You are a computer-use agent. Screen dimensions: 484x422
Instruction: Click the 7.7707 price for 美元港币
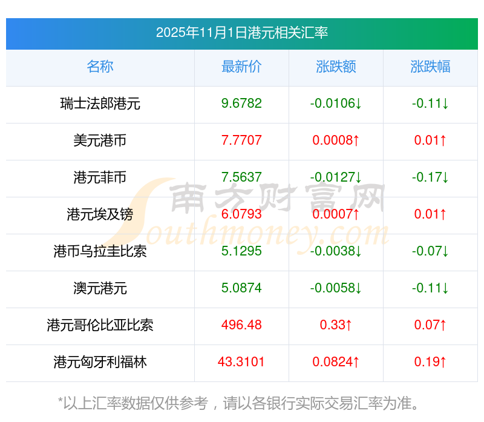[241, 140]
